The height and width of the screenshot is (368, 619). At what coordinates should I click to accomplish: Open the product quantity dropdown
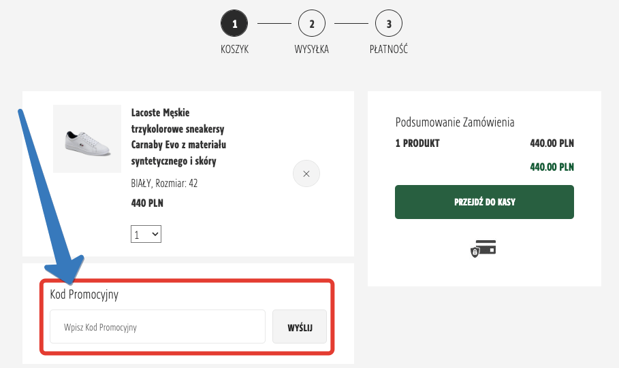pyautogui.click(x=146, y=235)
